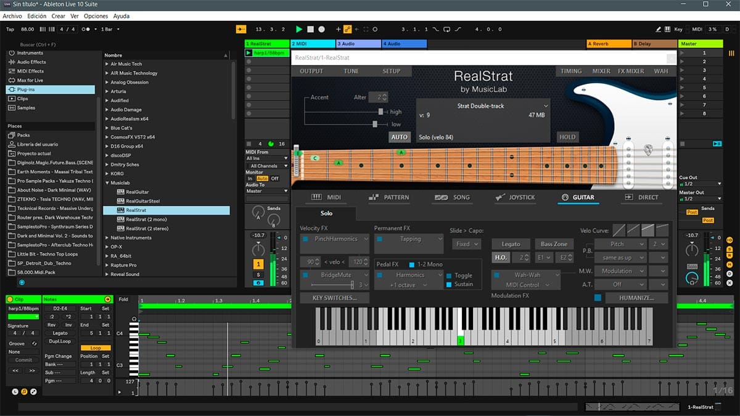Viewport: 740px width, 416px height.
Task: Click the Draw Mode pencil icon
Action: [659, 29]
